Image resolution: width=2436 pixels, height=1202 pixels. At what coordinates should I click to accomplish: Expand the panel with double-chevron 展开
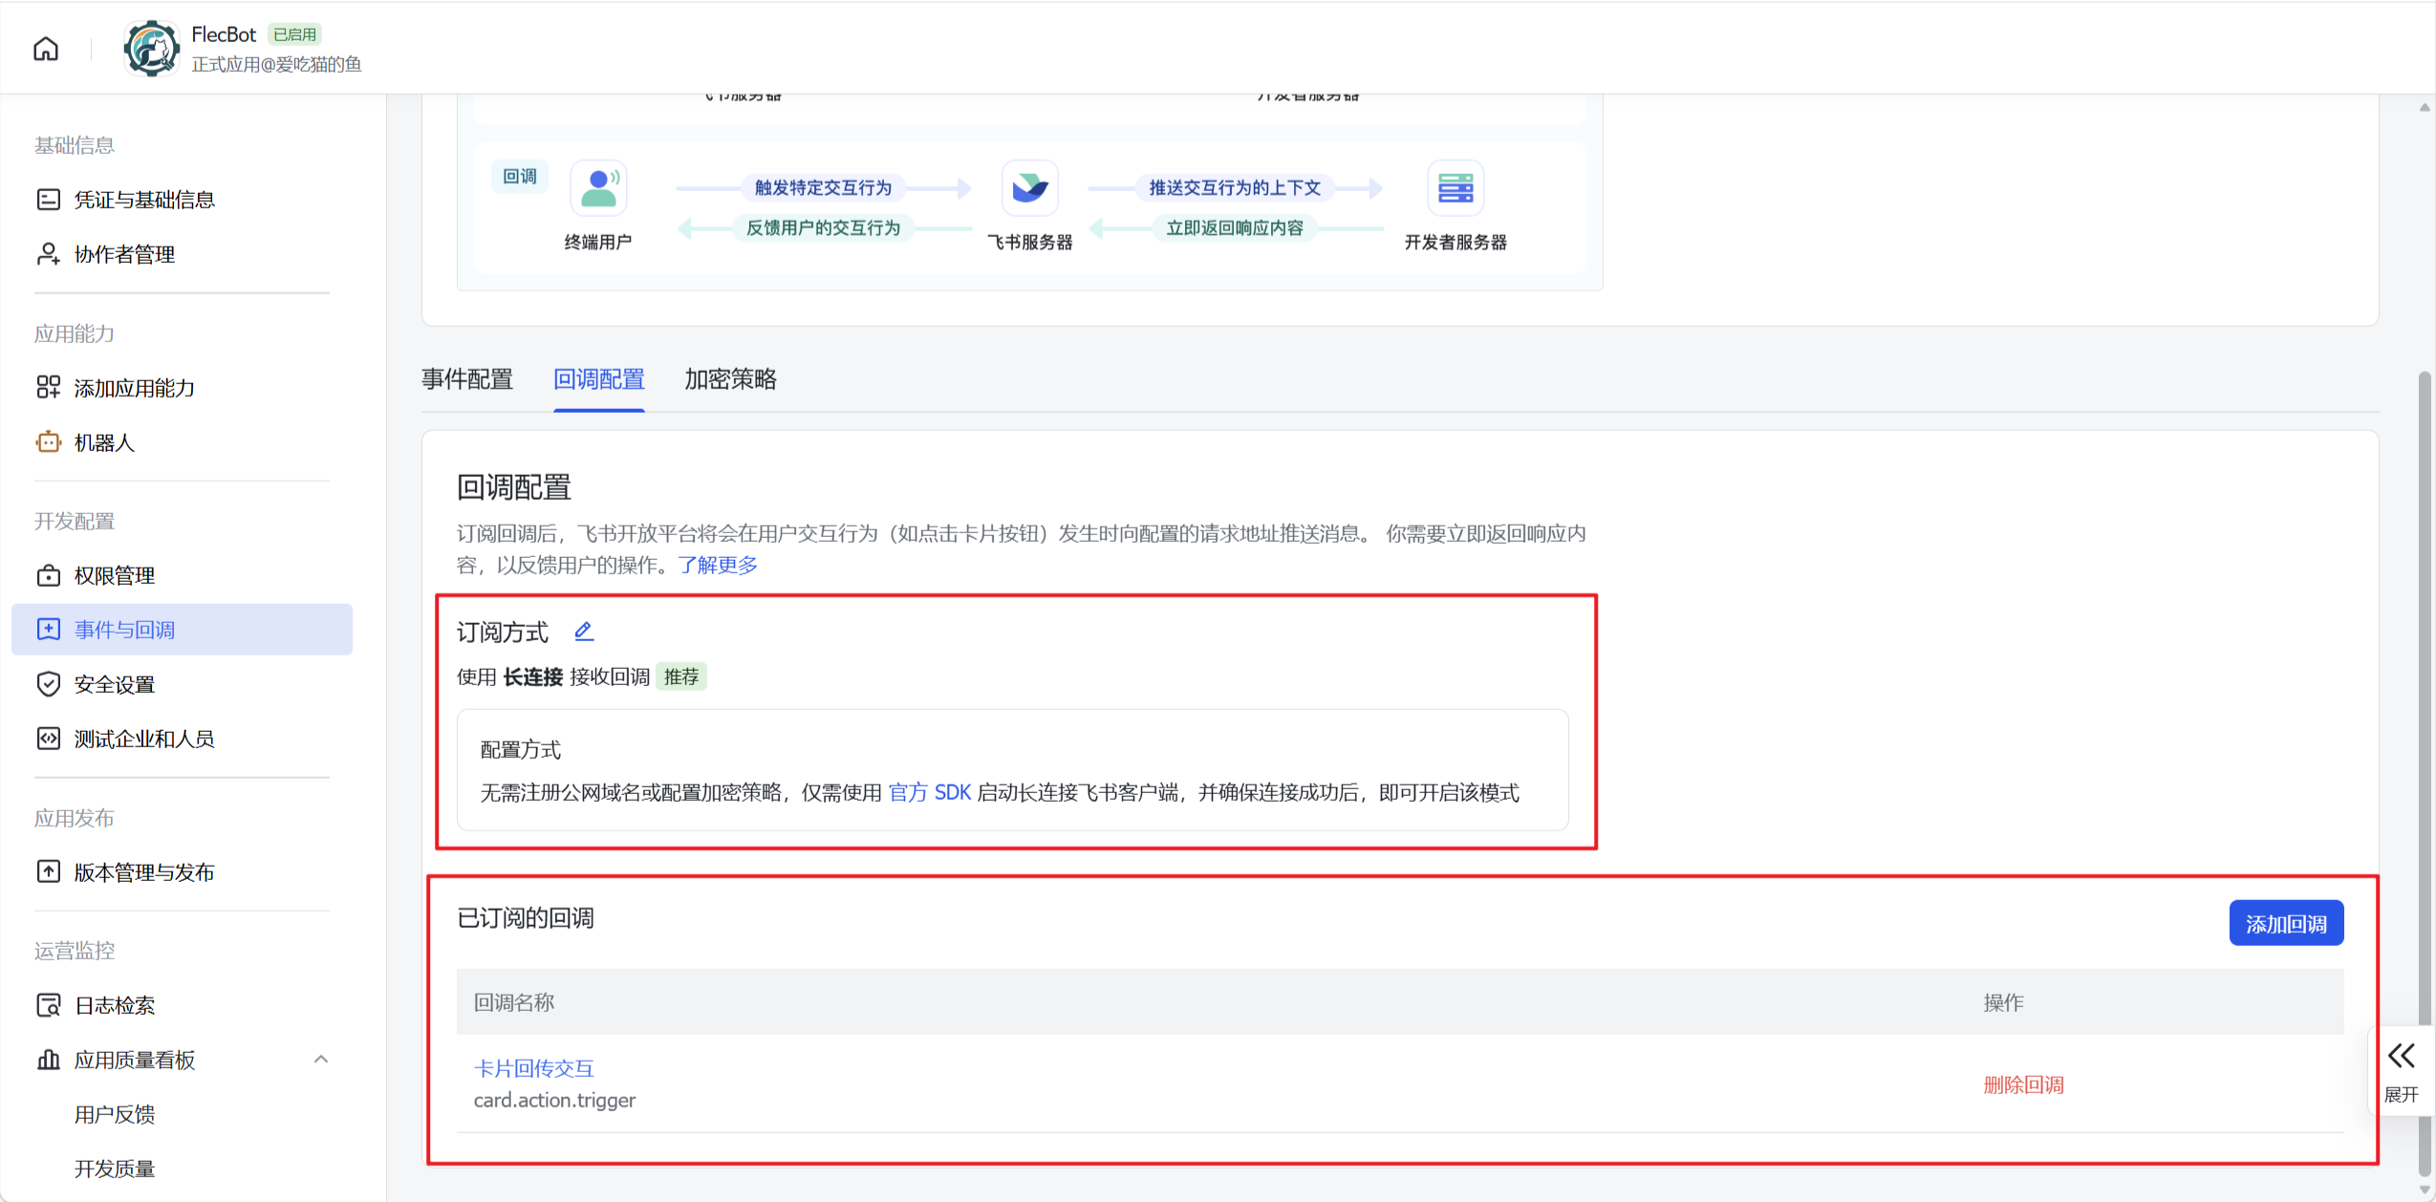point(2401,1071)
